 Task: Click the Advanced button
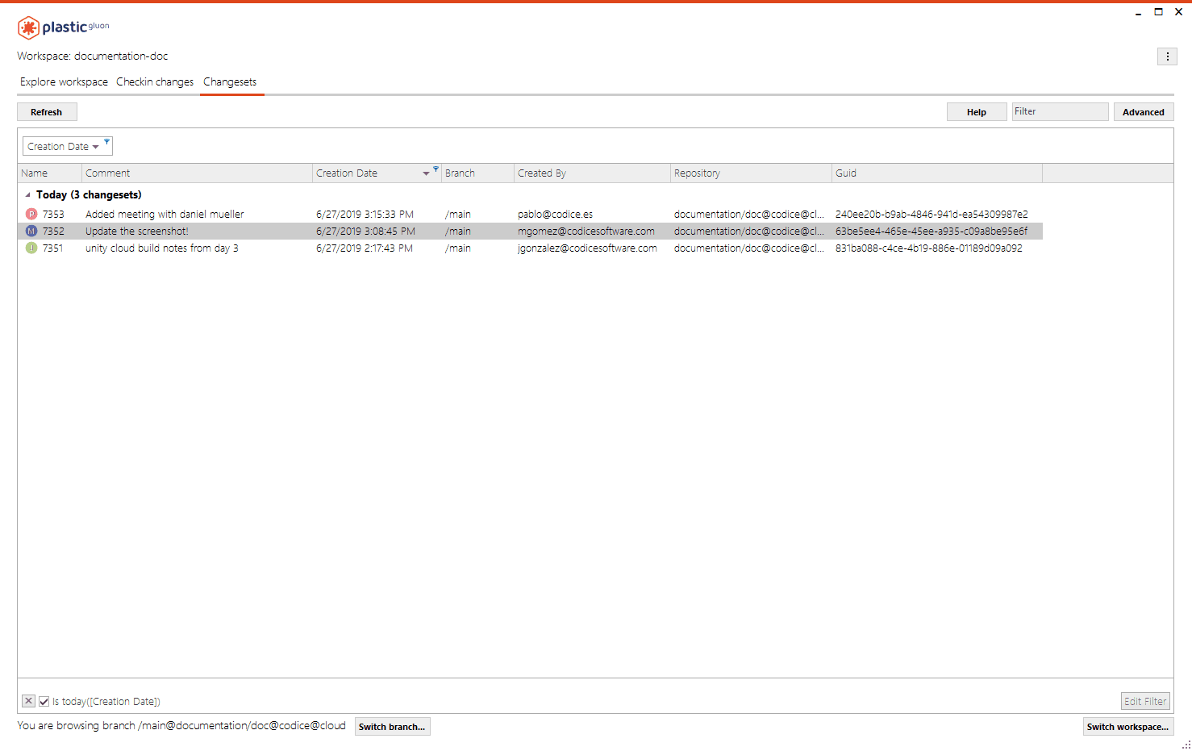(x=1144, y=111)
